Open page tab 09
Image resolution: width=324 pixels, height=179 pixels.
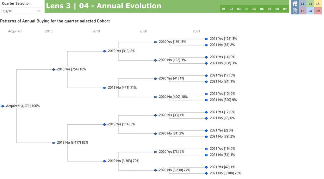point(285,9)
